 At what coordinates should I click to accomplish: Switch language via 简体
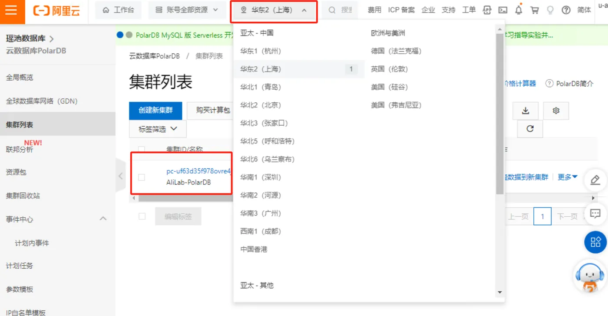point(584,10)
